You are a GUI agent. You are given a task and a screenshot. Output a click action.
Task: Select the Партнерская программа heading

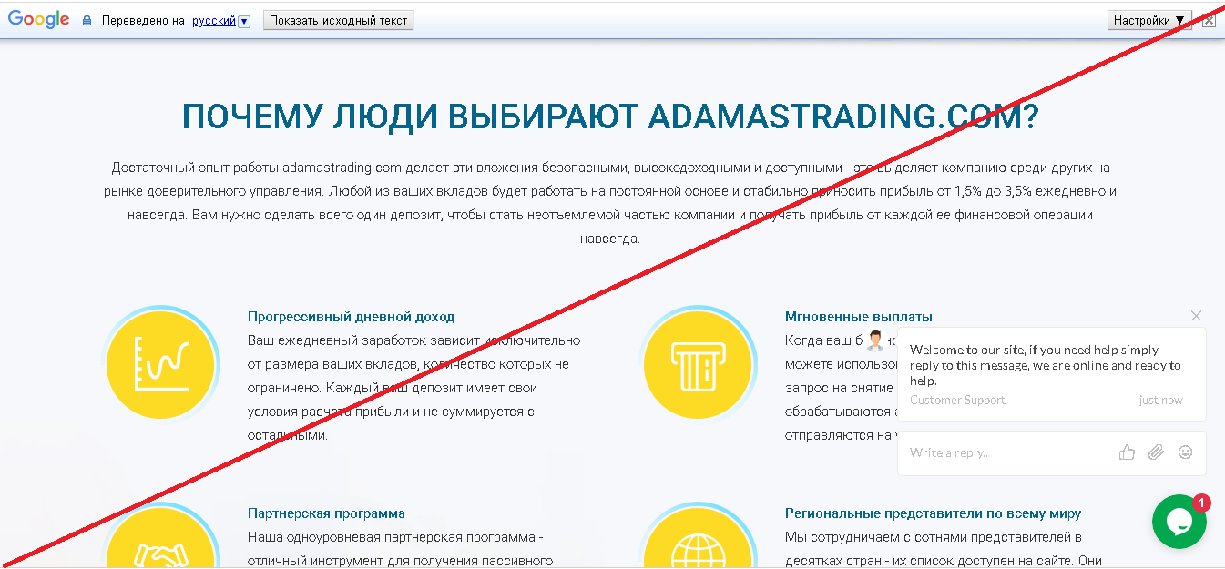326,513
